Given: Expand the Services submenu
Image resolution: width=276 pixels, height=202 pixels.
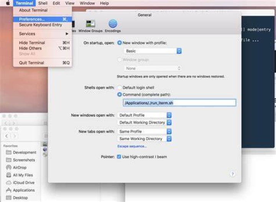Looking at the screenshot, I should [x=43, y=34].
